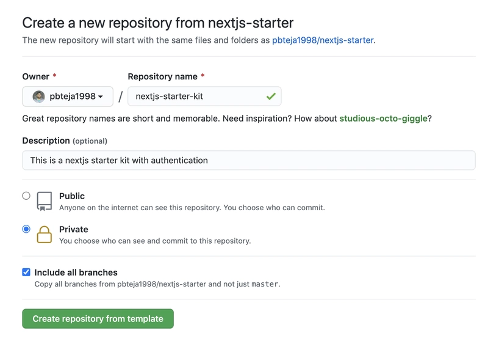
Task: Open the pbteja1998/nextjs-starter template link
Action: 323,40
